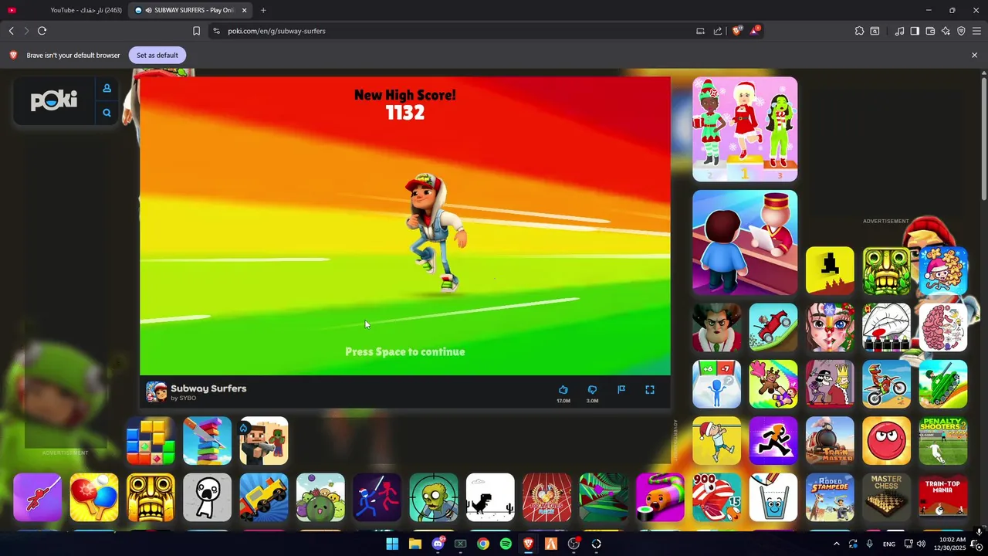The image size is (988, 556).
Task: Open File Explorer from taskbar
Action: tap(415, 544)
